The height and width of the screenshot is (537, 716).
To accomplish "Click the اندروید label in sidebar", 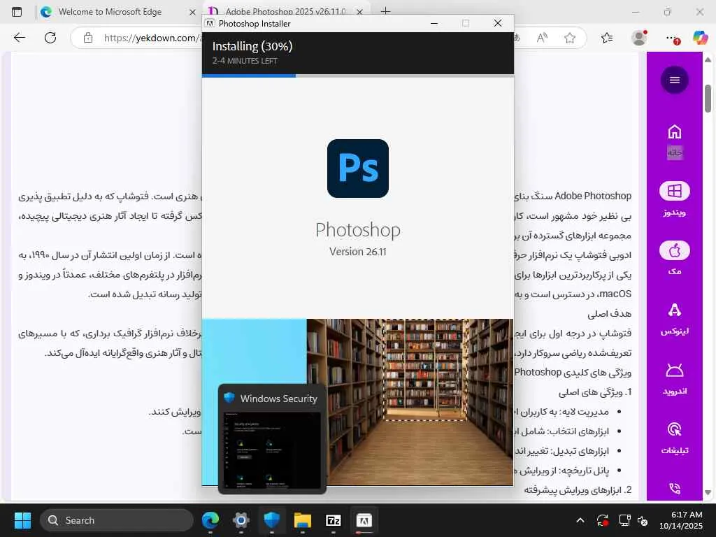I will click(x=675, y=391).
